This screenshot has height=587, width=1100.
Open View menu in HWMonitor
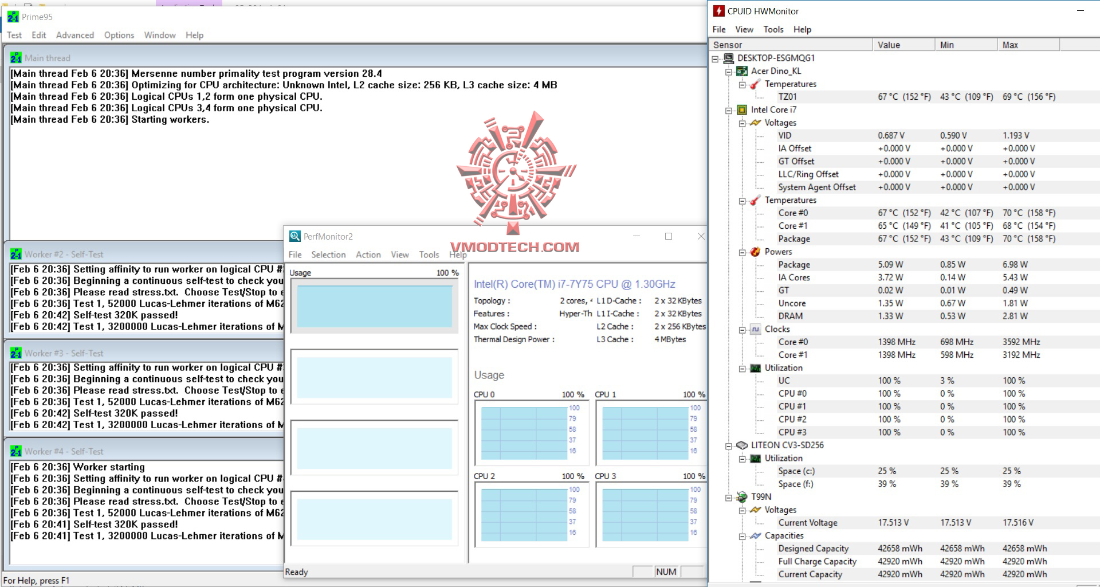click(x=744, y=29)
